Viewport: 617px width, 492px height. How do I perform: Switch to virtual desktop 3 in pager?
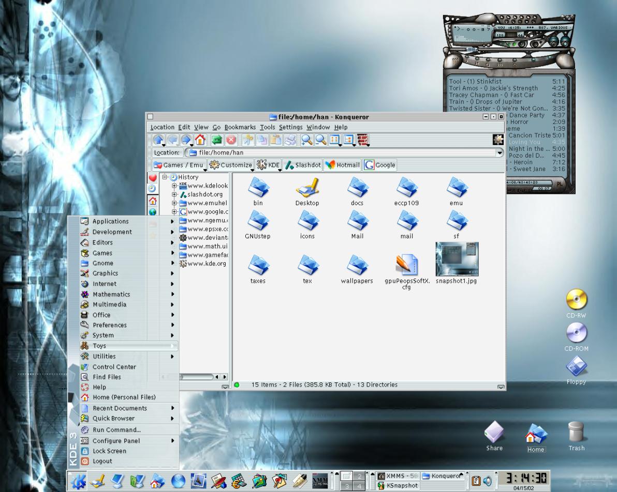click(x=347, y=486)
